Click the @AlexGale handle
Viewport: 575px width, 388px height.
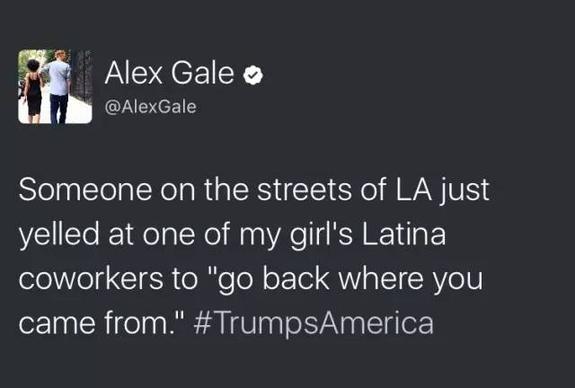151,107
